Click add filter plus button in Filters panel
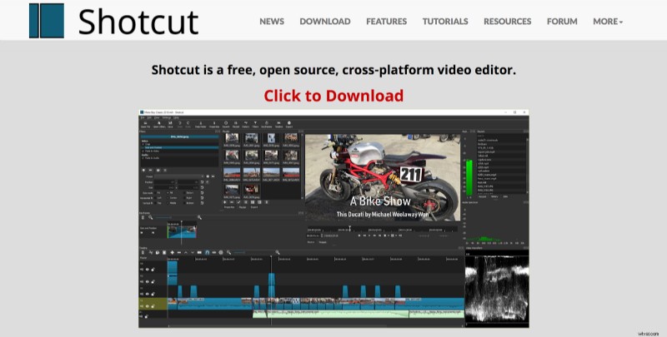667x337 pixels. (143, 171)
